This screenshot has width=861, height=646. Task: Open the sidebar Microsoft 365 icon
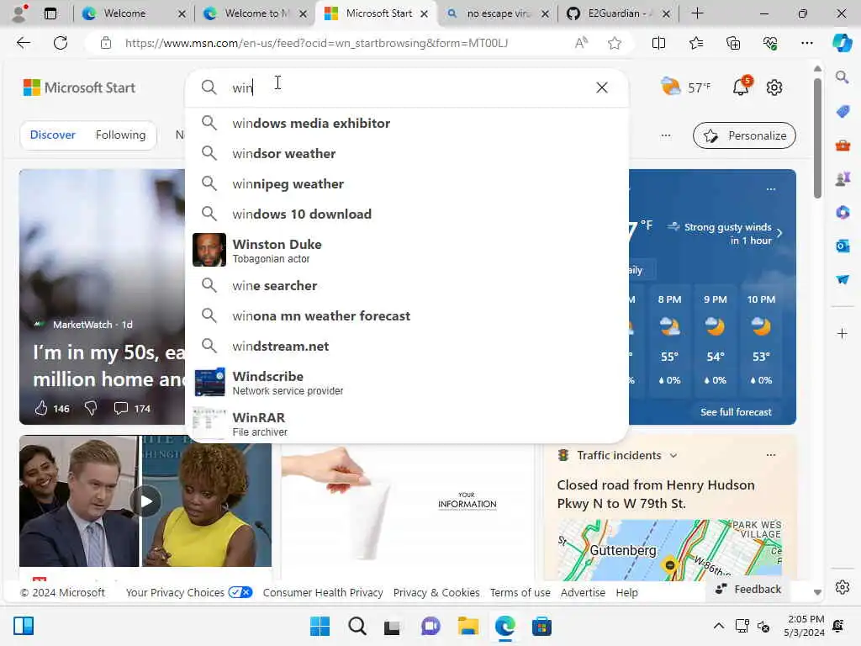pyautogui.click(x=843, y=212)
